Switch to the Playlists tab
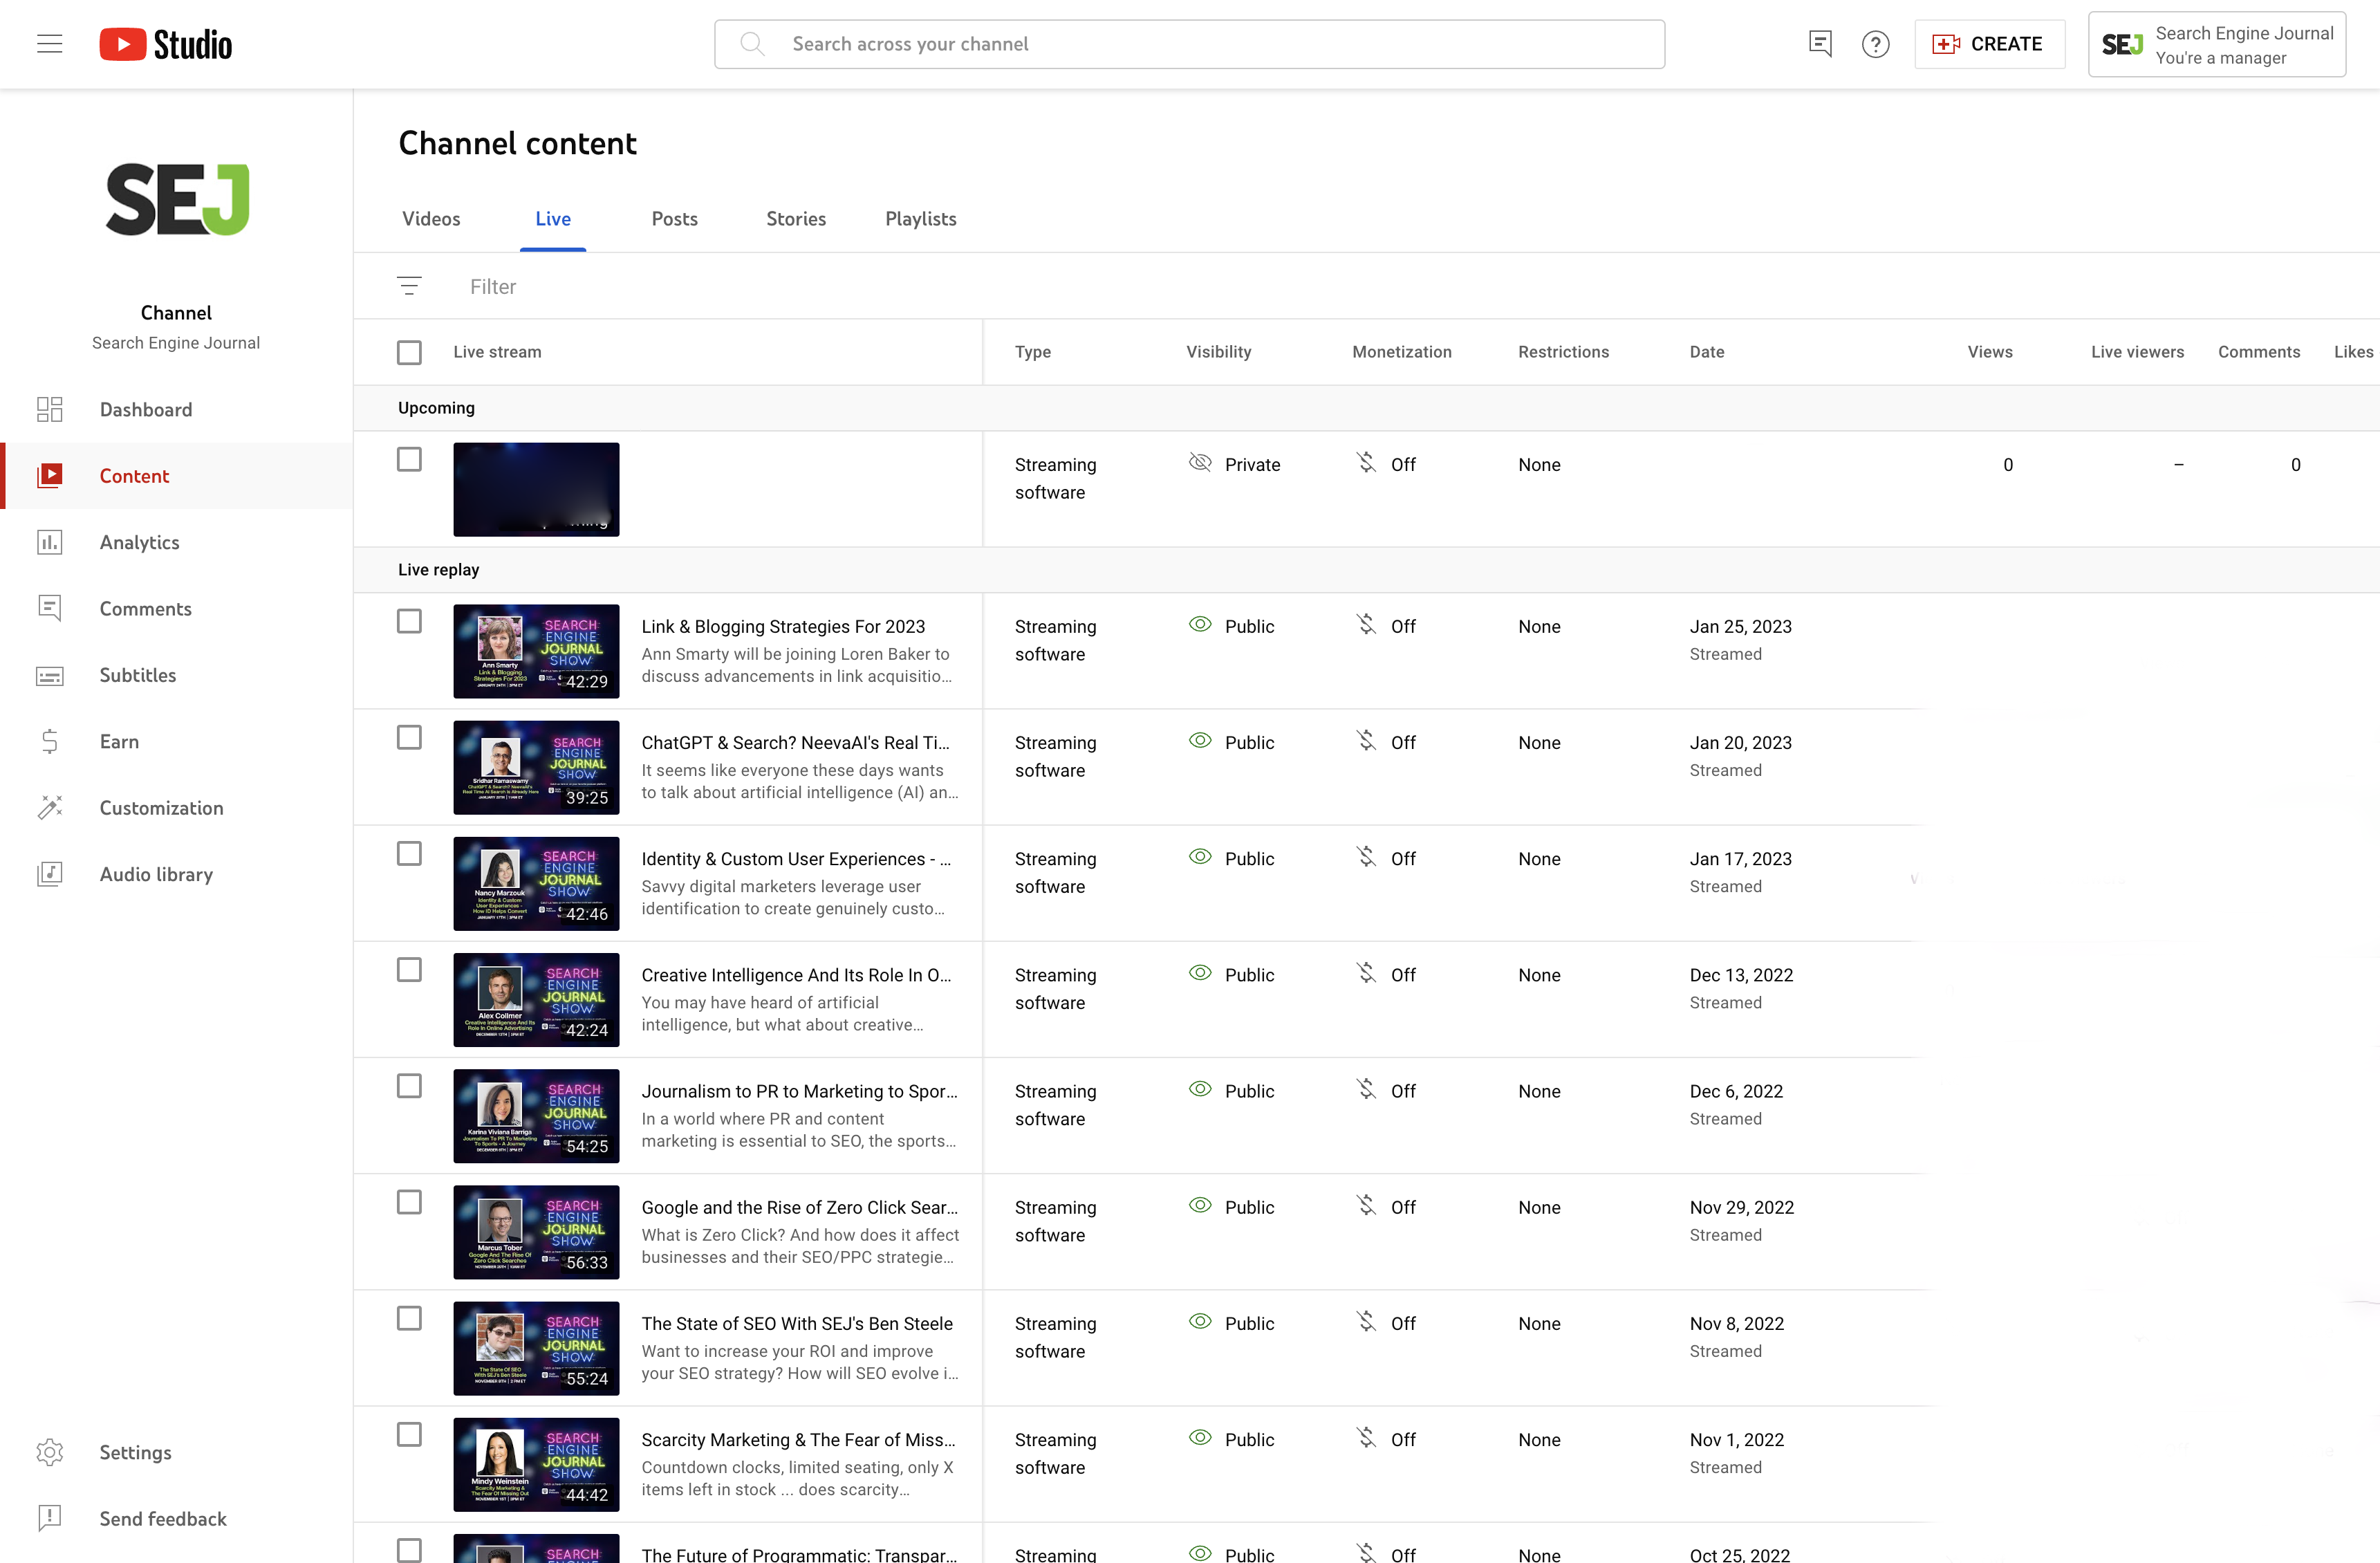 tap(919, 219)
